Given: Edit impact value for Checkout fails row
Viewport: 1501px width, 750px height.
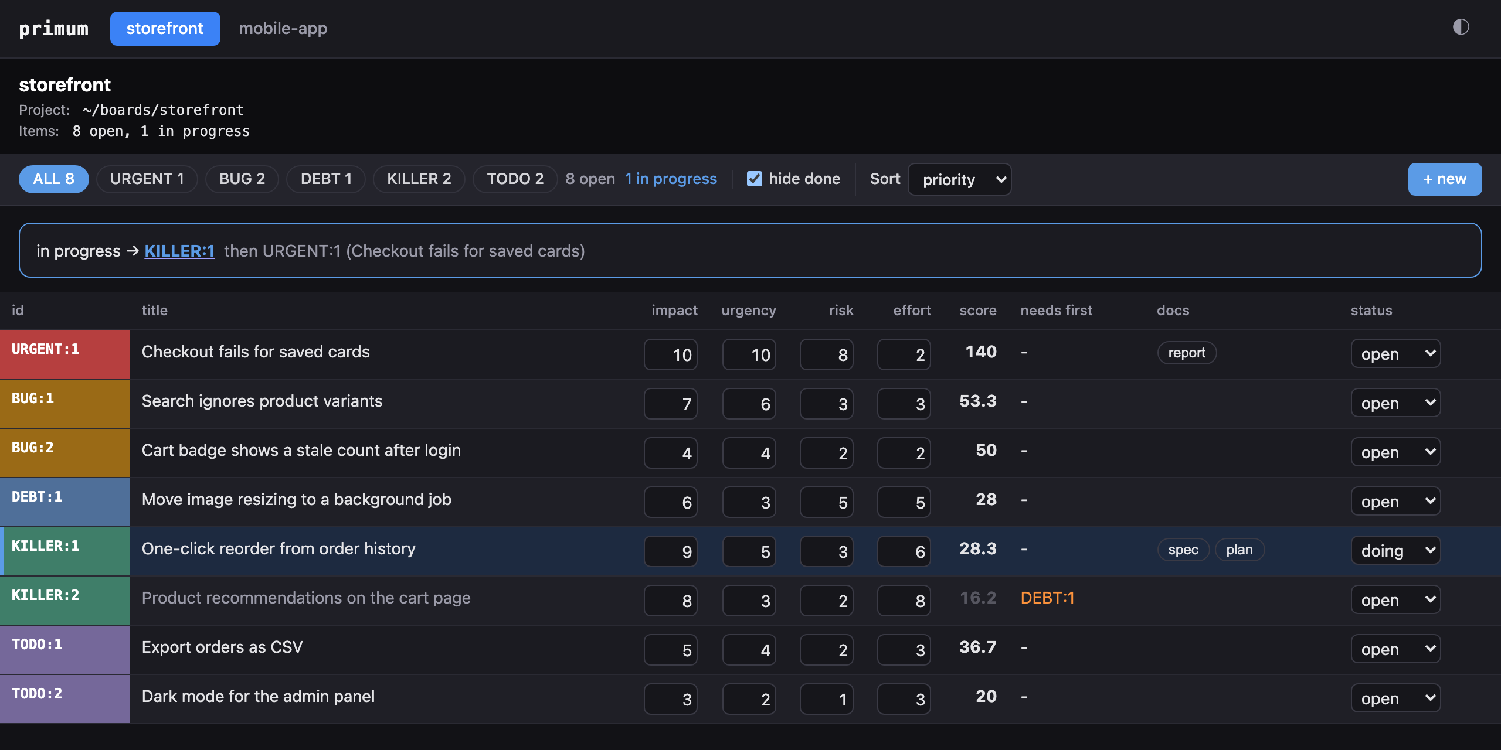Looking at the screenshot, I should (671, 354).
